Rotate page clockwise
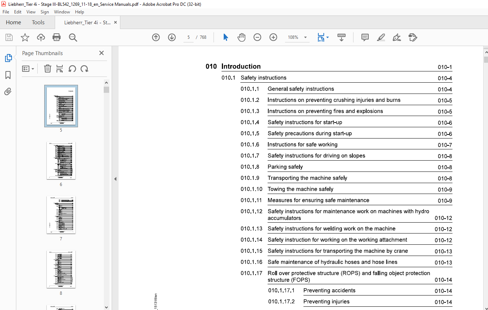 [x=84, y=69]
